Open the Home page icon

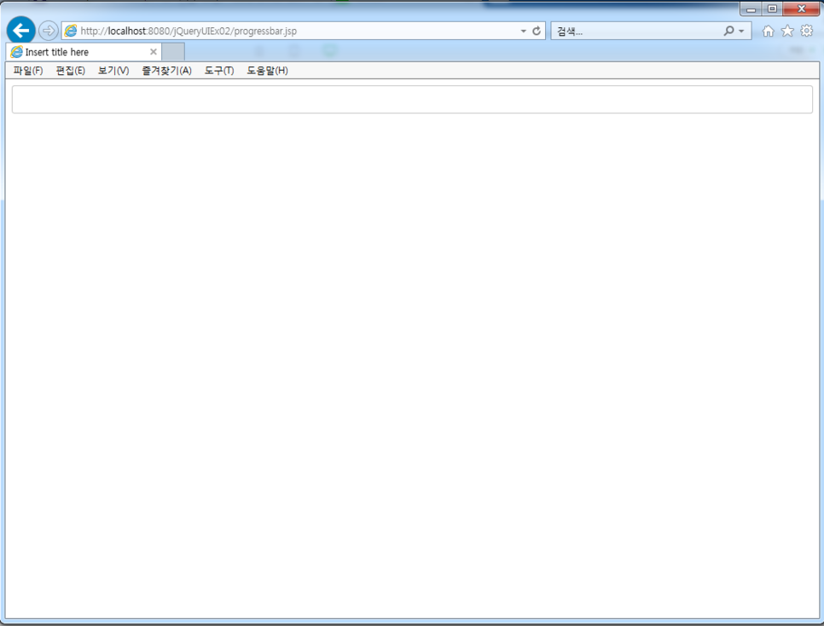tap(768, 31)
